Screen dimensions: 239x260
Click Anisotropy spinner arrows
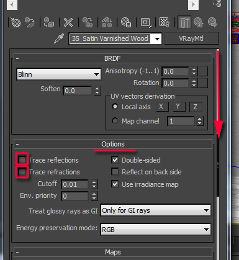point(194,71)
